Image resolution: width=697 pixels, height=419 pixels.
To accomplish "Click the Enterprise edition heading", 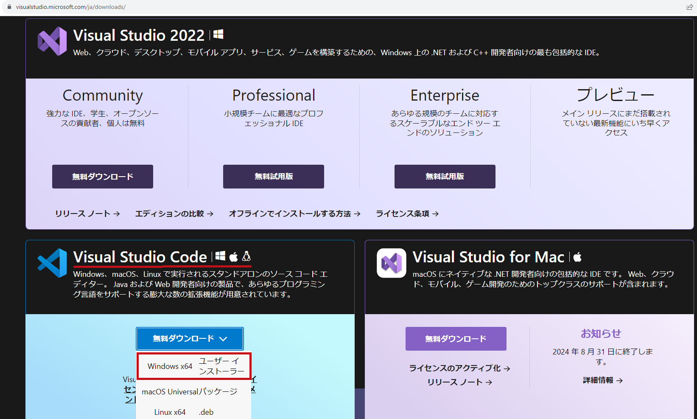I will click(445, 96).
